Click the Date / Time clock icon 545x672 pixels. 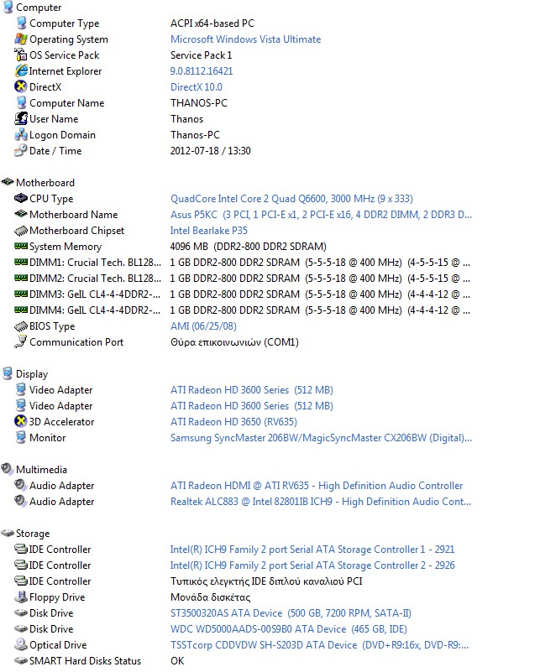[21, 150]
